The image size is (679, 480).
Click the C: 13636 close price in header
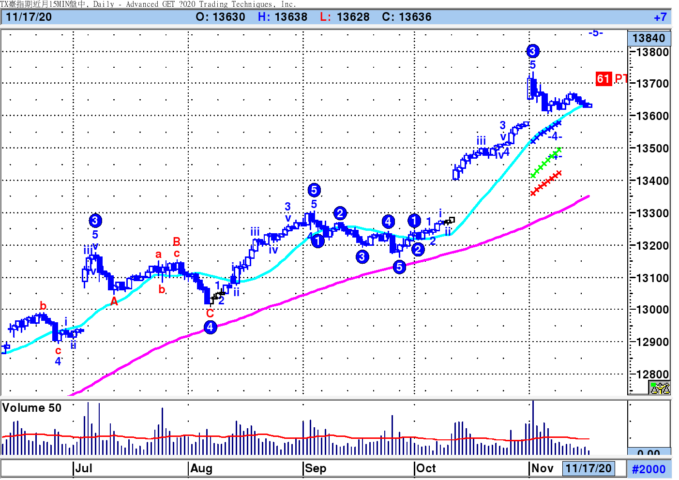(x=407, y=17)
